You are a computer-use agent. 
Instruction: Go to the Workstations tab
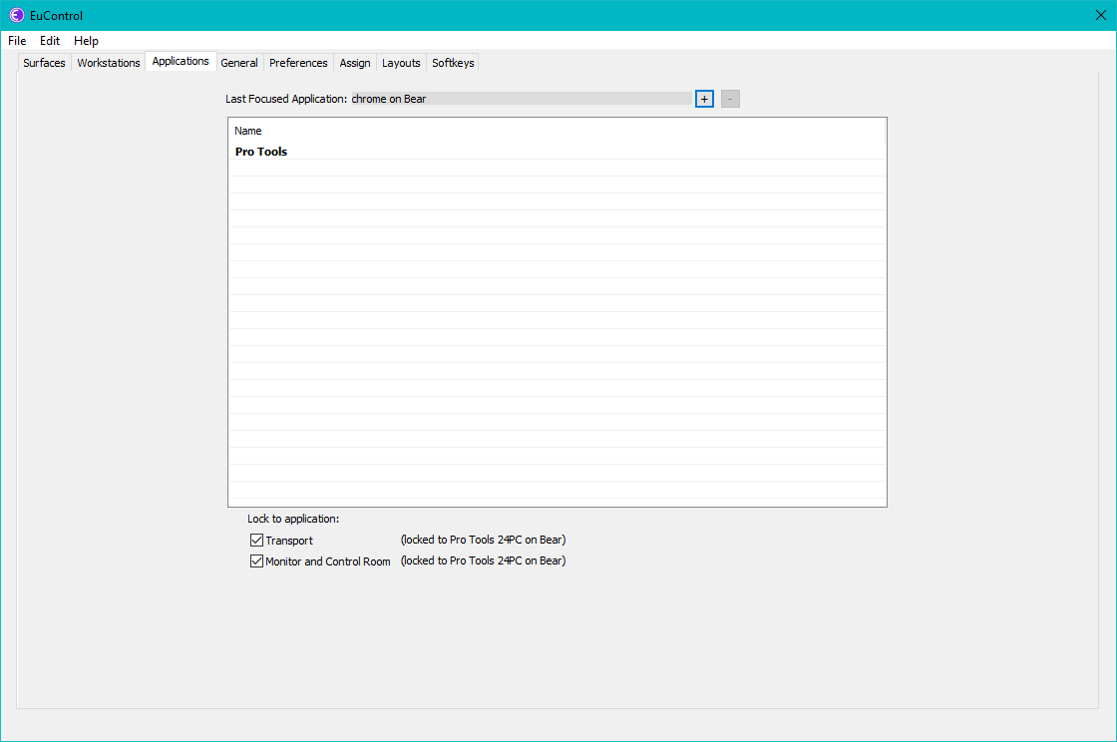(109, 63)
